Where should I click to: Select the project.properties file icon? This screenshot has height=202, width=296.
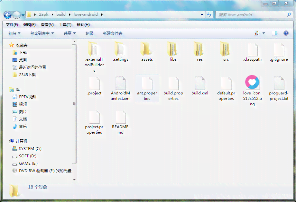tap(94, 117)
